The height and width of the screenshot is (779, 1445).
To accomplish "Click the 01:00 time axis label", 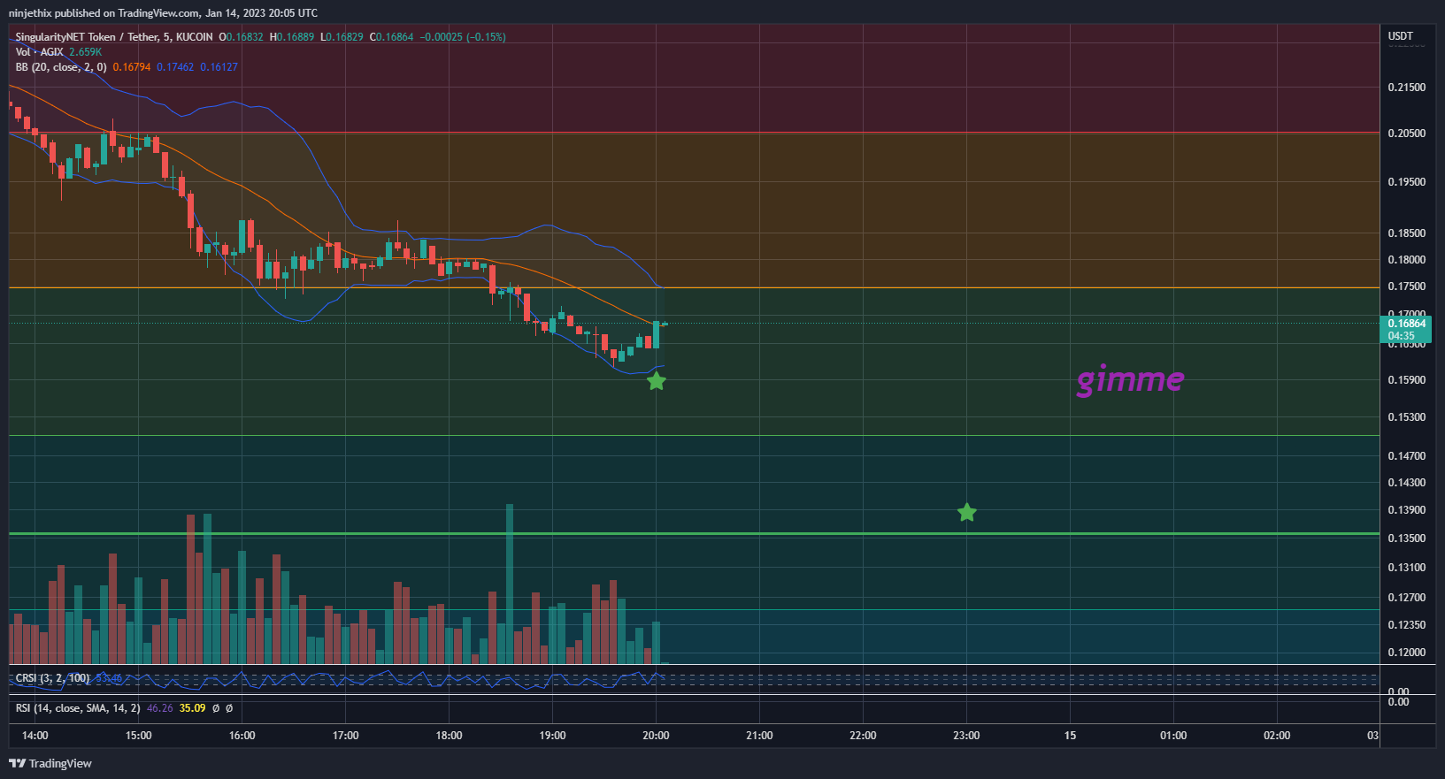I will [1173, 736].
